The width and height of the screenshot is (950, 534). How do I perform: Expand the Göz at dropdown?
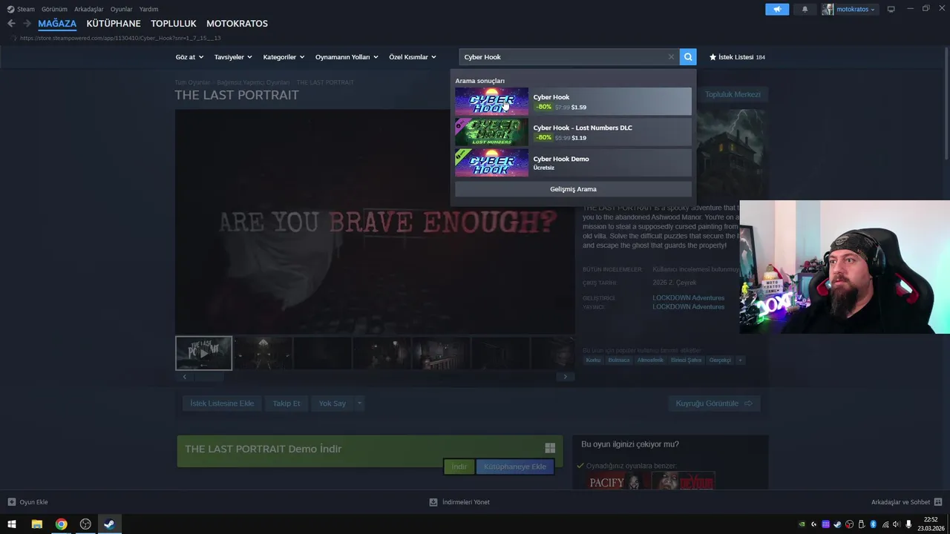(189, 57)
